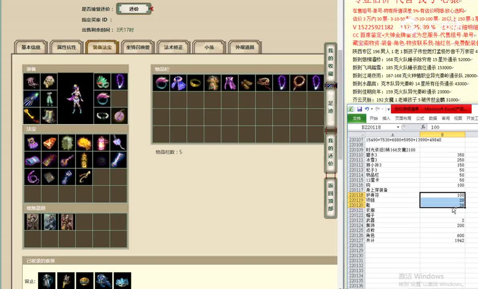Click the 物品栏数：5 label
Image resolution: width=478 pixels, height=289 pixels.
[169, 152]
